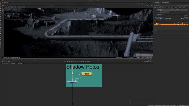Select the Root row in the shape list
Viewport: 189px width, 106px height.
point(171,23)
